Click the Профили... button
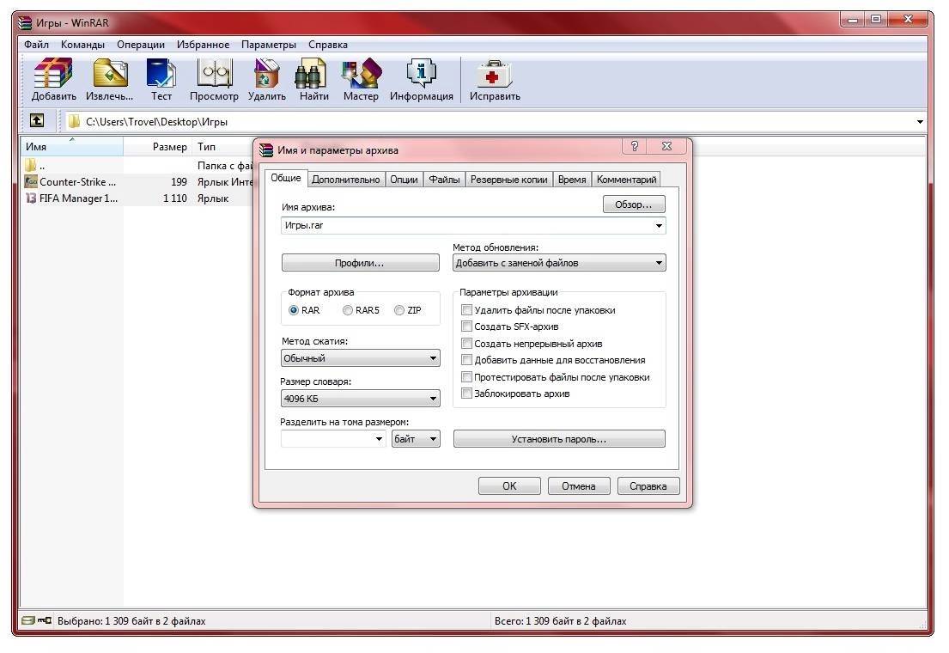The width and height of the screenshot is (949, 653). point(360,263)
